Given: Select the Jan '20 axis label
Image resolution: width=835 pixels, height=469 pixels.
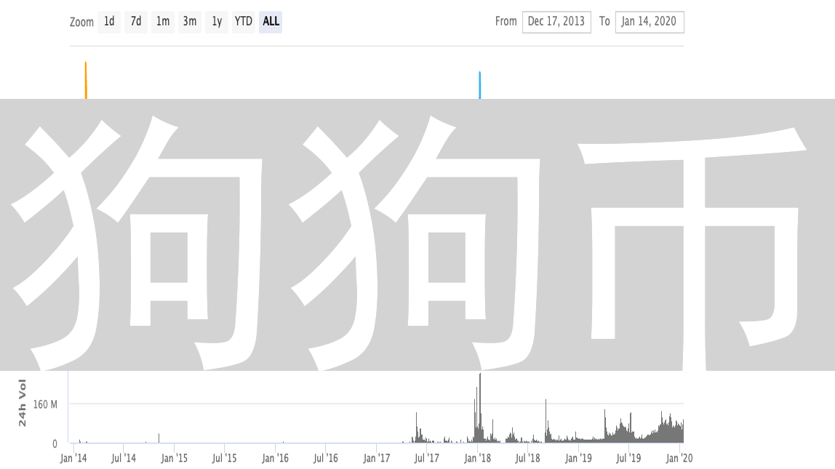Looking at the screenshot, I should 679,458.
